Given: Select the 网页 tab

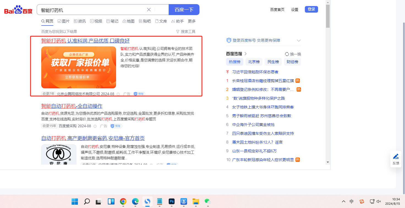Looking at the screenshot, I should click(x=47, y=21).
